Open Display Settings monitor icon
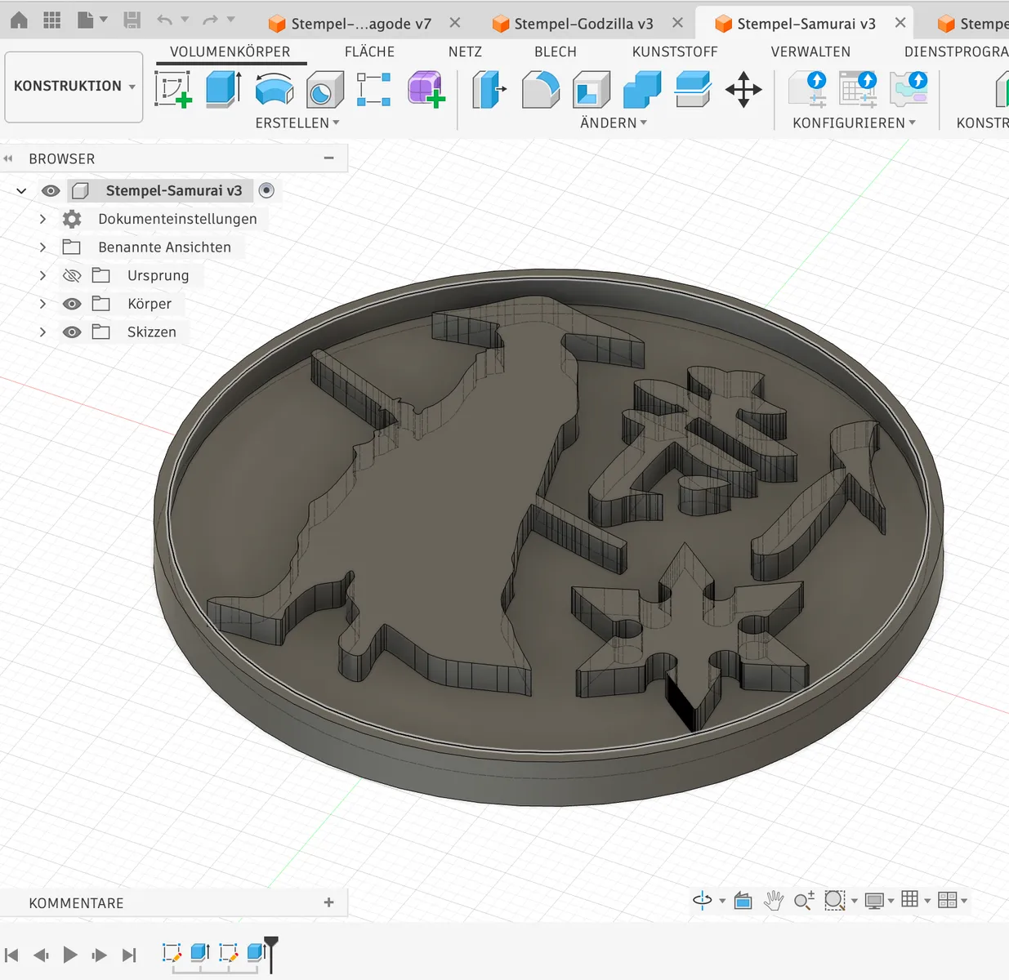Viewport: 1009px width, 980px height. [874, 900]
